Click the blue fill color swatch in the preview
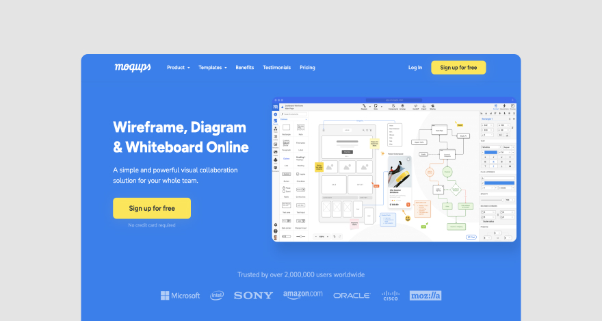602x321 pixels. [x=499, y=183]
